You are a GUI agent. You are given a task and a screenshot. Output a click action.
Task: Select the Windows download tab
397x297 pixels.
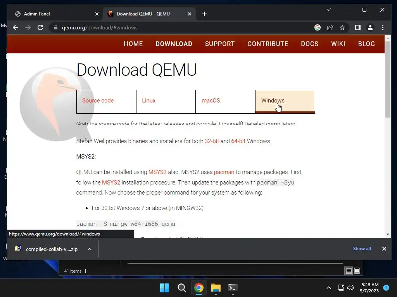pos(285,102)
